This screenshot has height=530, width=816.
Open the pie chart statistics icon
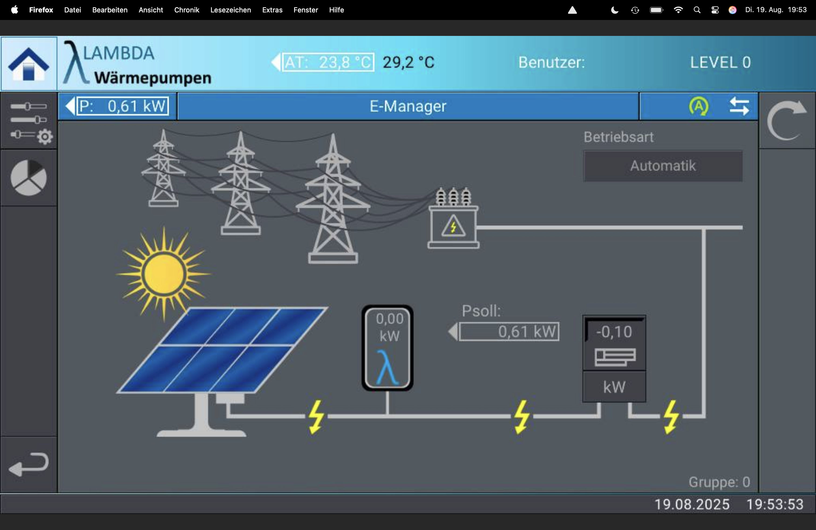[29, 178]
